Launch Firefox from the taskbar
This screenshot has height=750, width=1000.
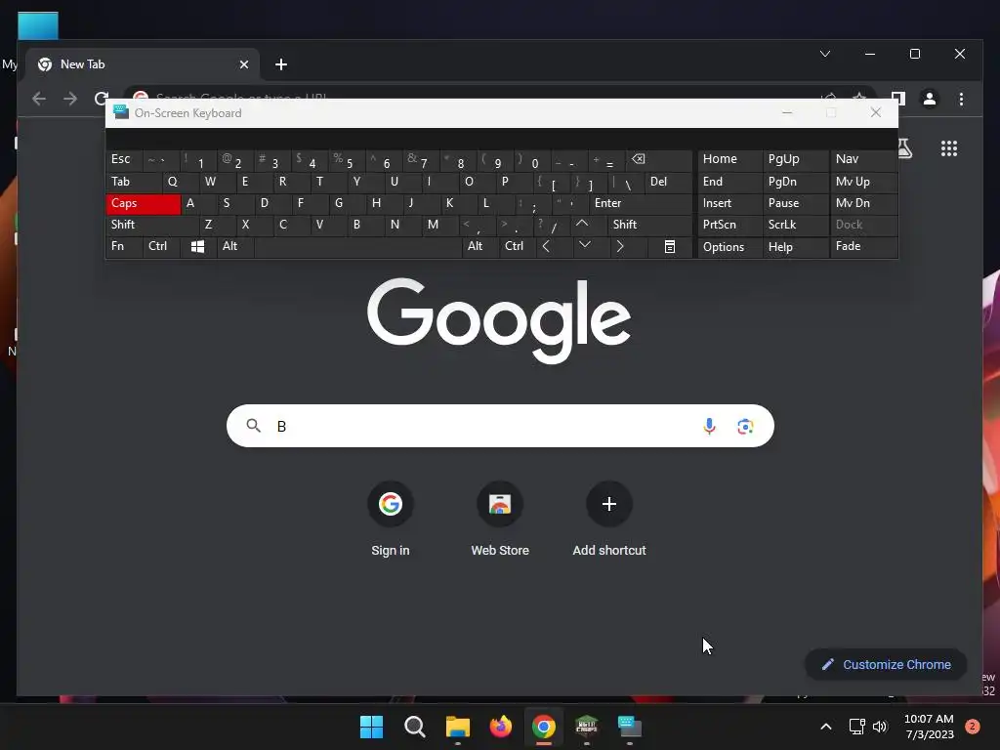click(501, 727)
